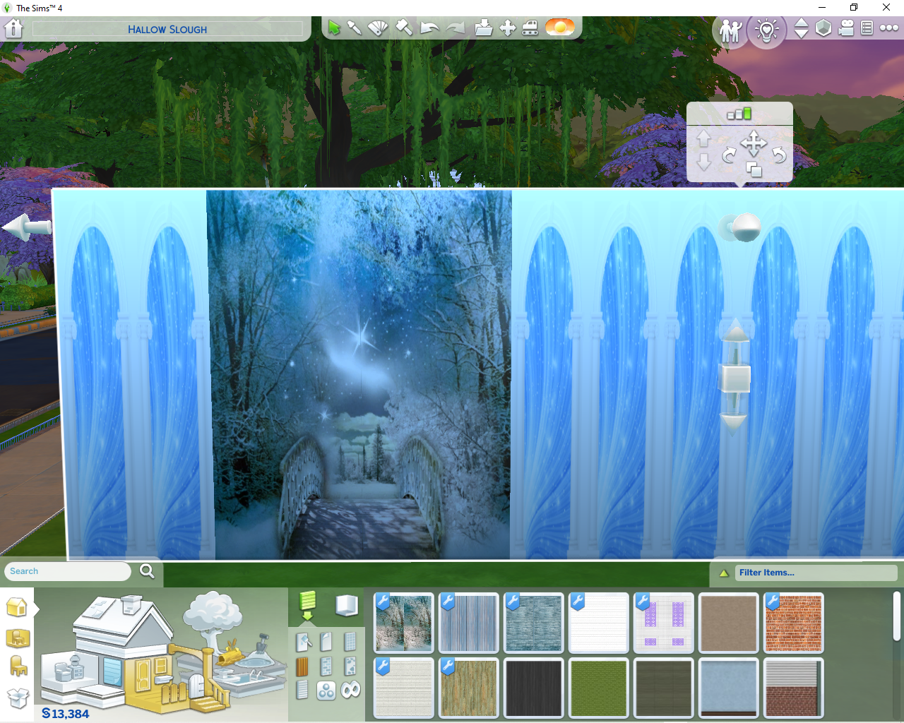
Task: Open the save to gallery icon
Action: 483,28
